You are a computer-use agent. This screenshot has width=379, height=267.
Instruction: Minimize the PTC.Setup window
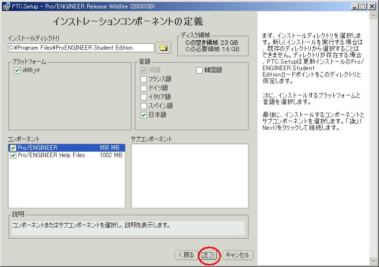coord(355,6)
